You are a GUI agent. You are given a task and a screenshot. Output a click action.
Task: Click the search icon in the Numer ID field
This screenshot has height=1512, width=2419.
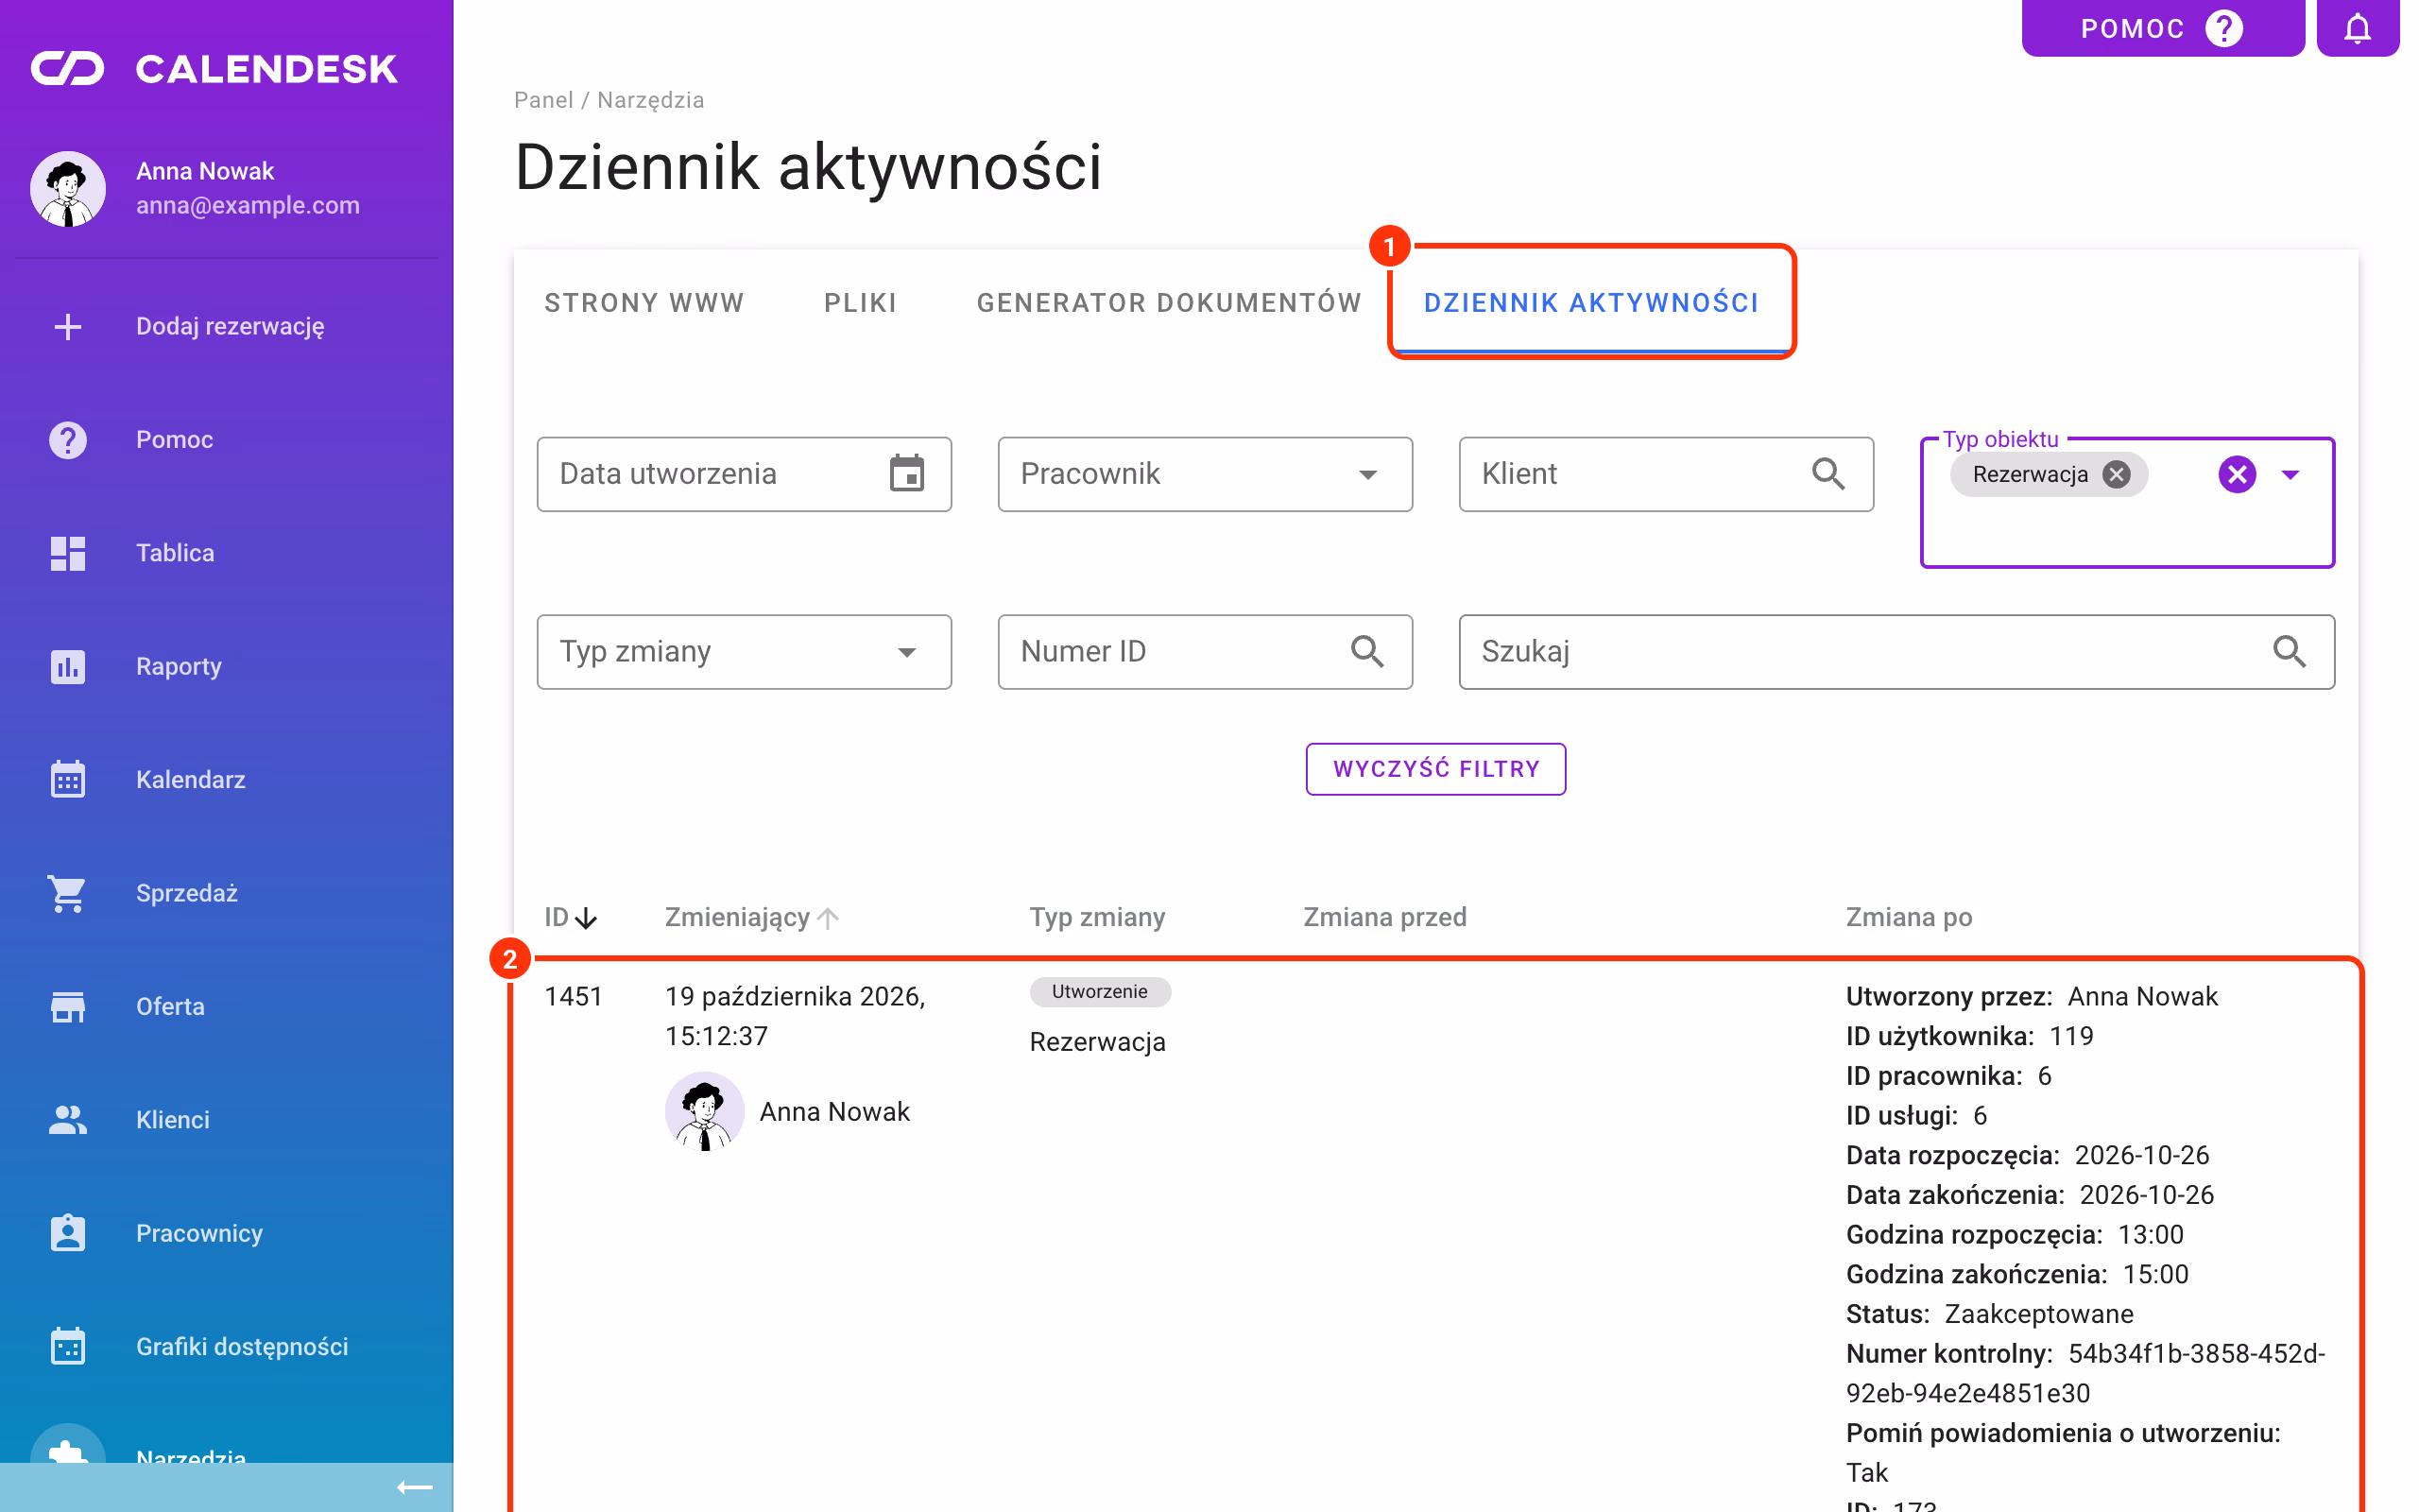pyautogui.click(x=1367, y=651)
